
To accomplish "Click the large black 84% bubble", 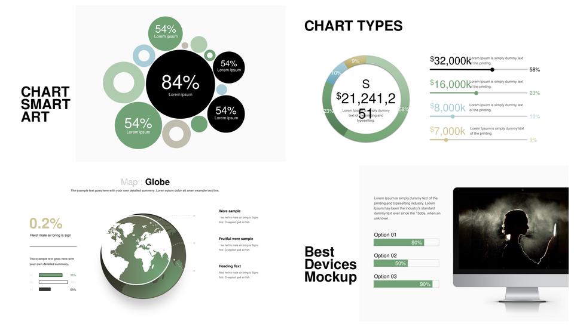I will click(180, 84).
